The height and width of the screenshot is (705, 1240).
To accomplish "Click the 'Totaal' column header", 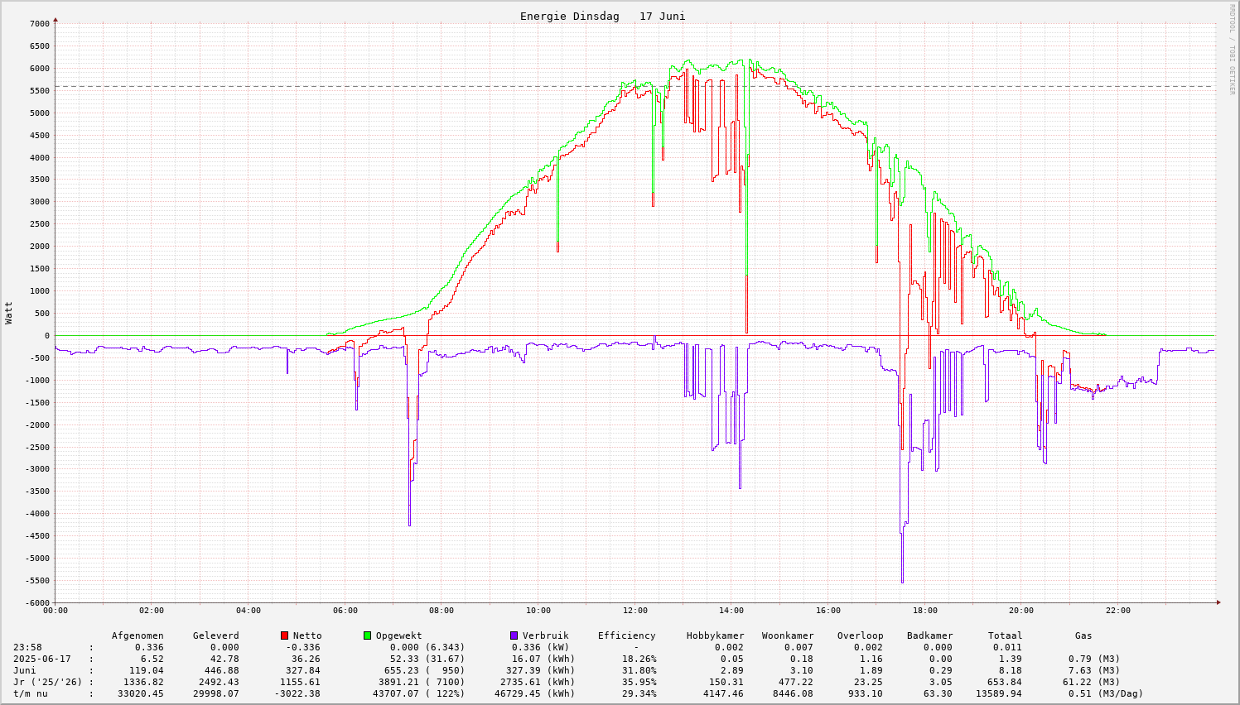I will (1005, 635).
